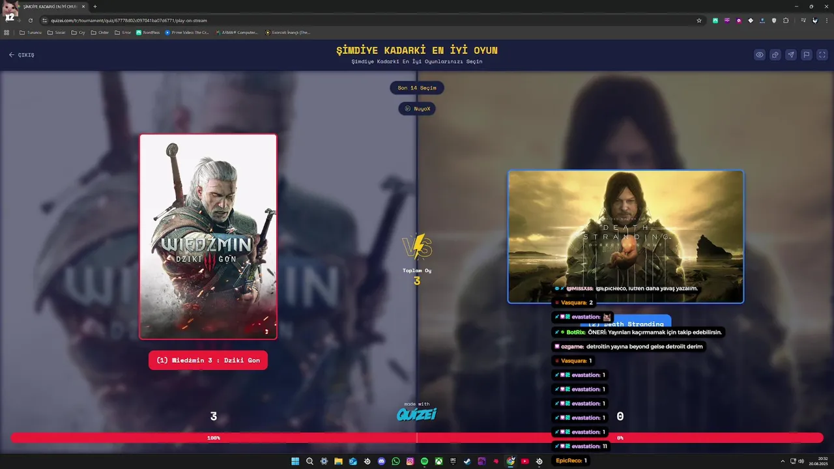Open a new browser tab

click(95, 7)
